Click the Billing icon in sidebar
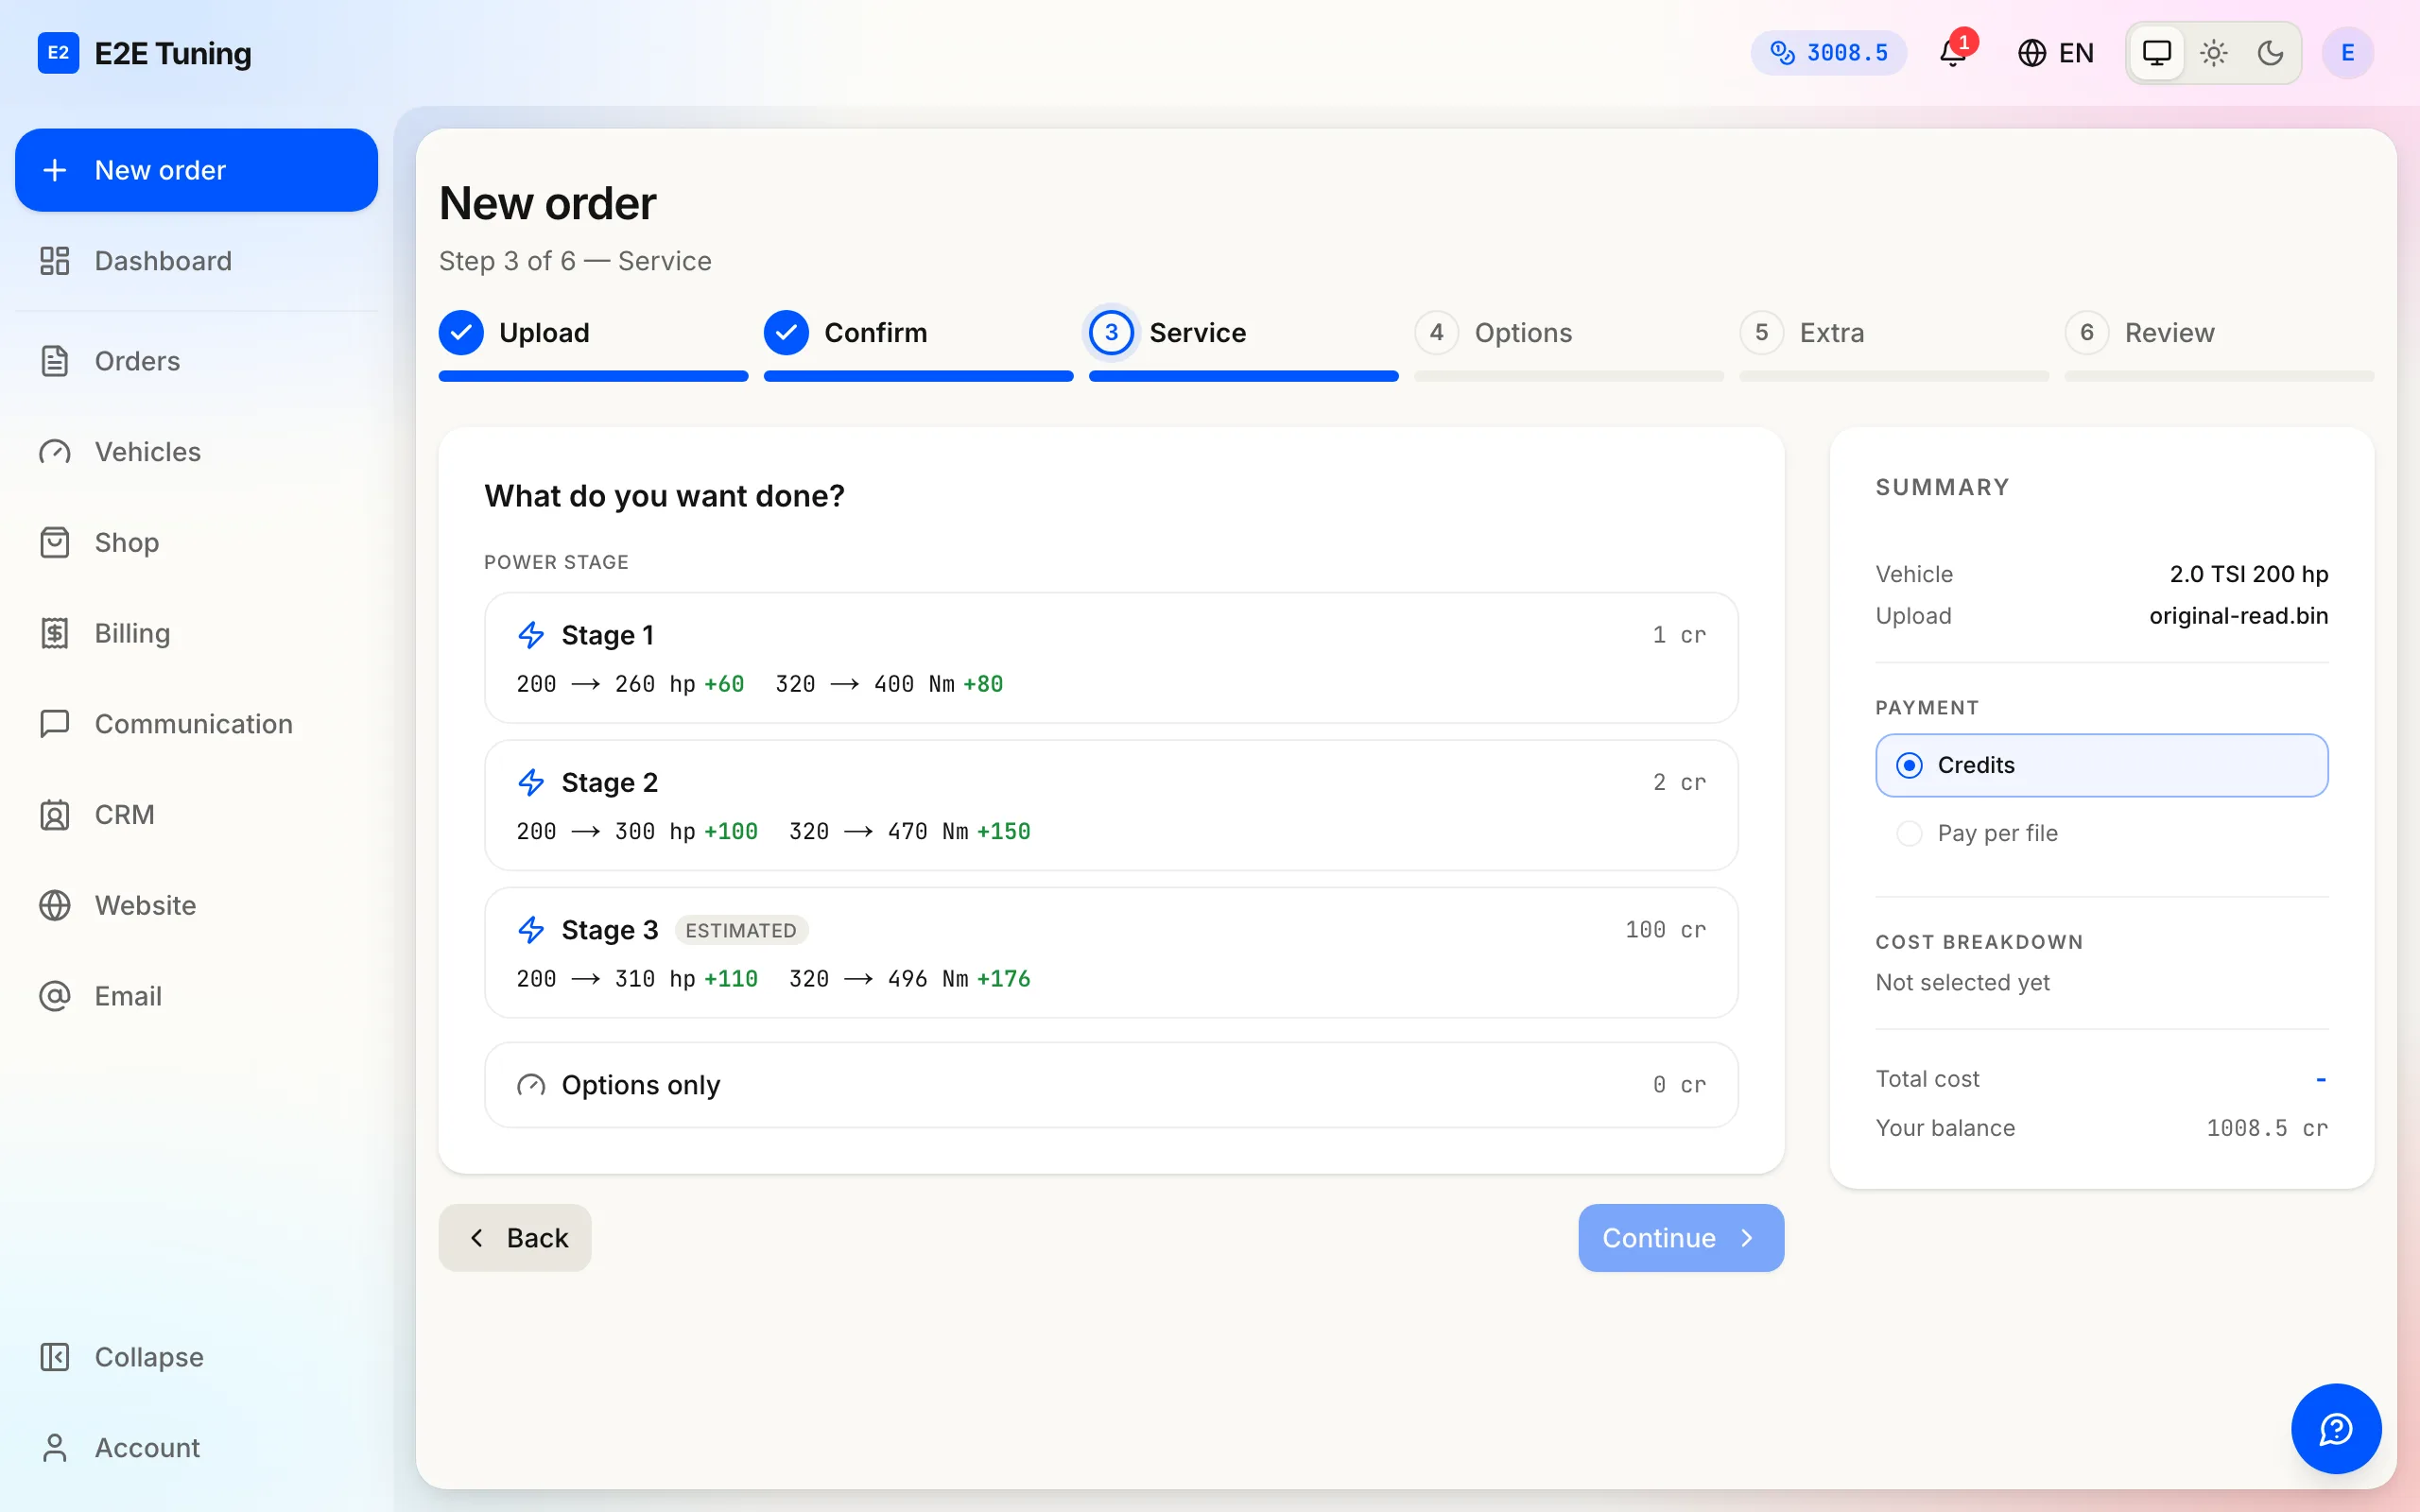 point(55,633)
